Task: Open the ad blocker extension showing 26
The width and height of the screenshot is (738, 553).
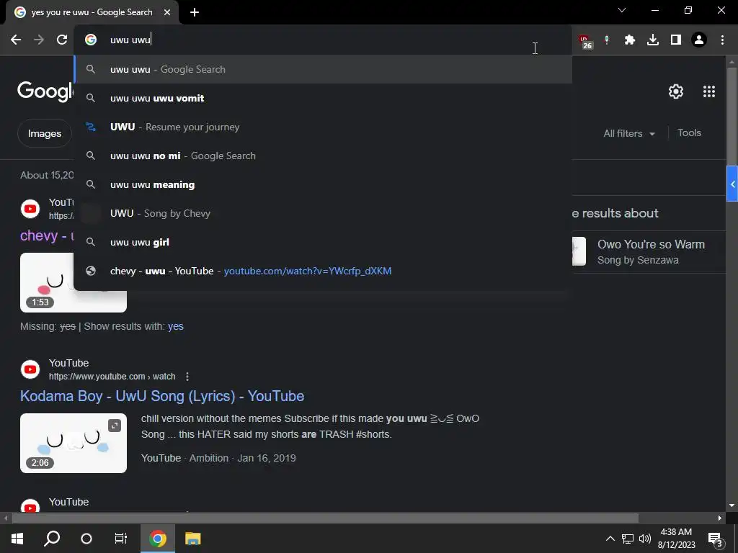Action: coord(585,41)
